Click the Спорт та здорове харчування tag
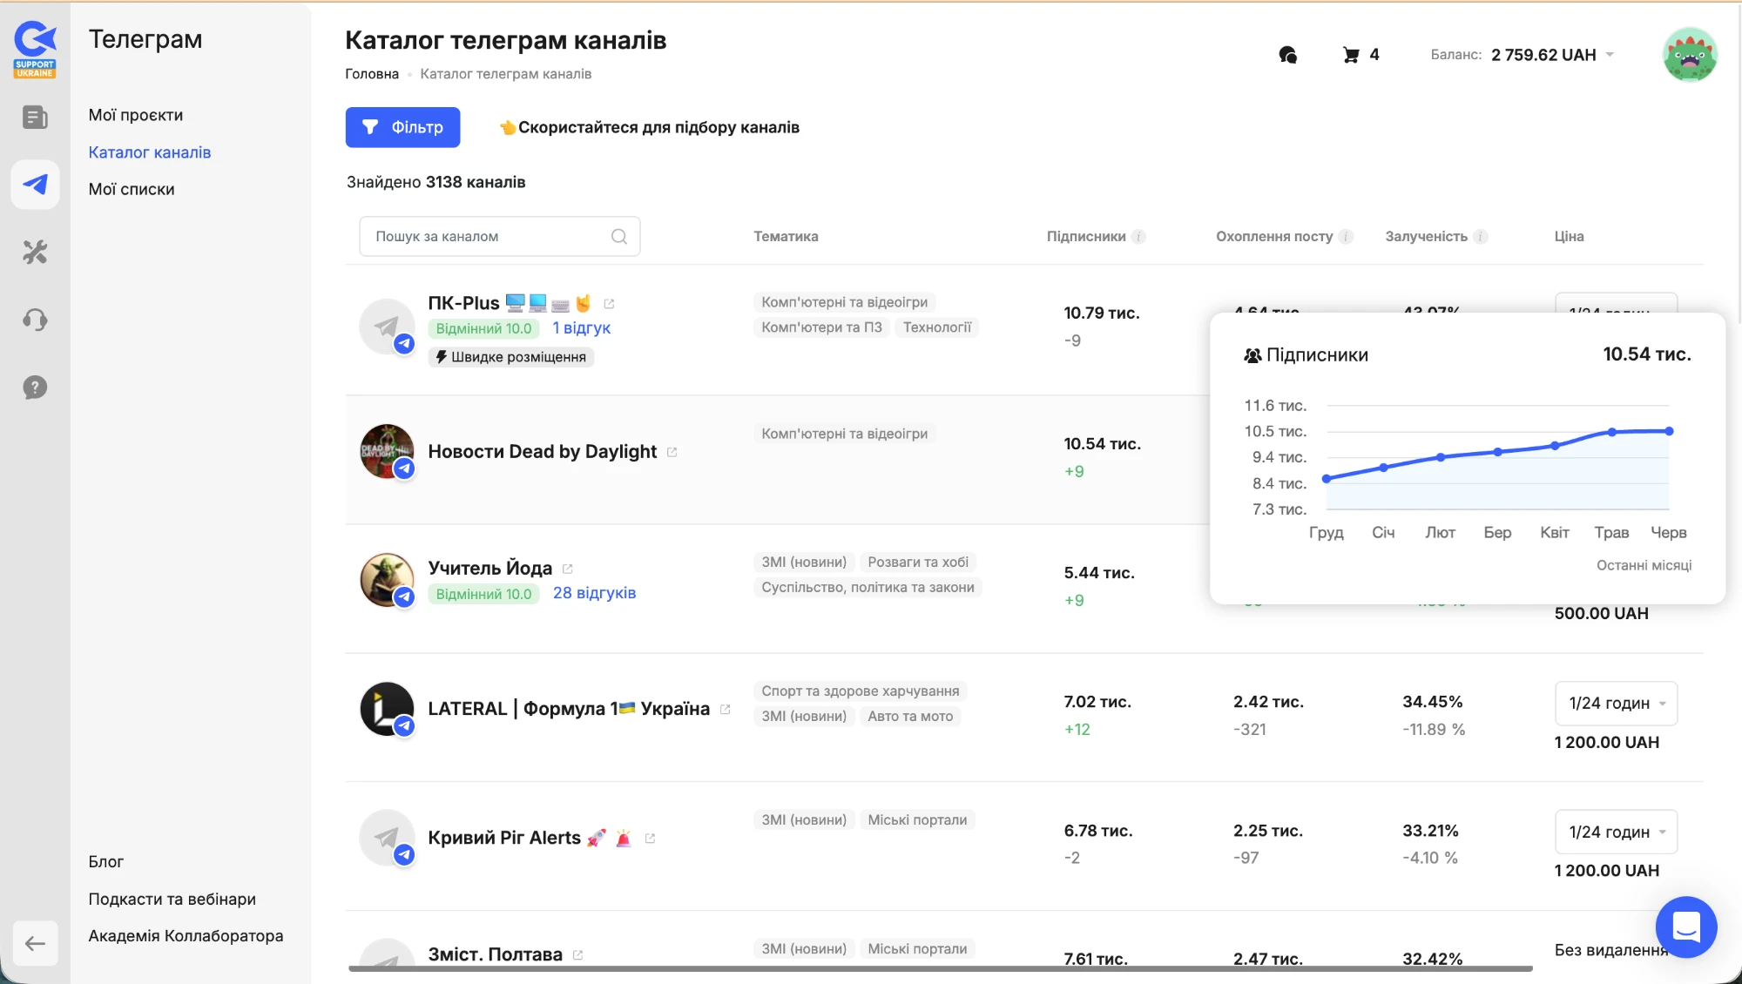 point(861,691)
